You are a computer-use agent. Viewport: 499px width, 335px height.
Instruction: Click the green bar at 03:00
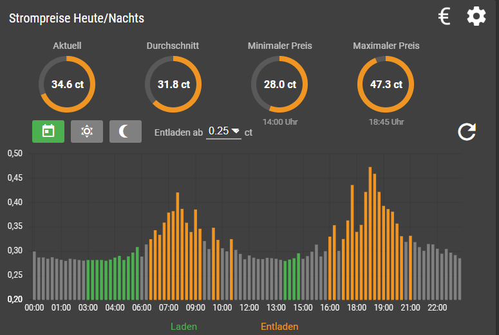point(88,280)
